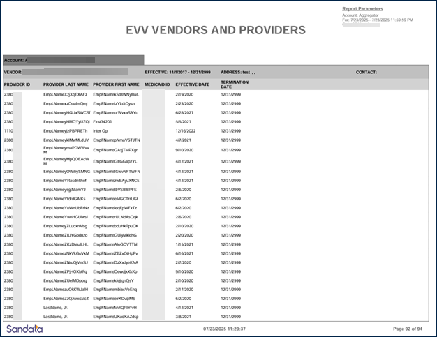The image size is (437, 337).
Task: Click the TERMINATION DATE column header
Action: 235,84
